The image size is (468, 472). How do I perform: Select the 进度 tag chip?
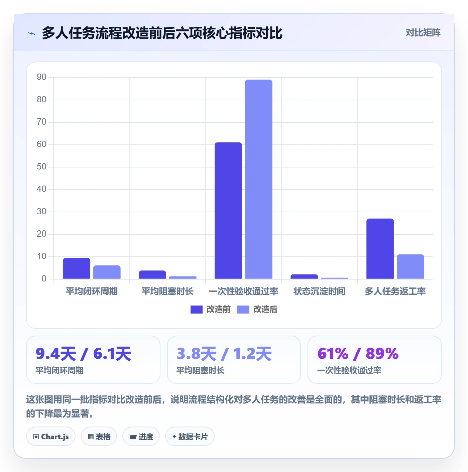141,437
